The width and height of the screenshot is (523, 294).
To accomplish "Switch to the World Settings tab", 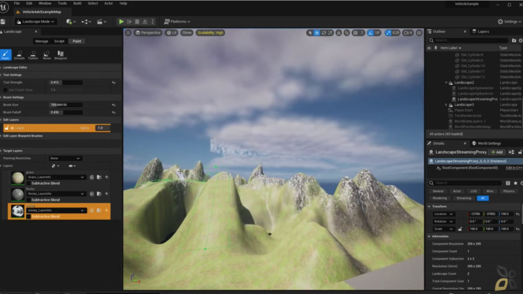I will point(486,143).
